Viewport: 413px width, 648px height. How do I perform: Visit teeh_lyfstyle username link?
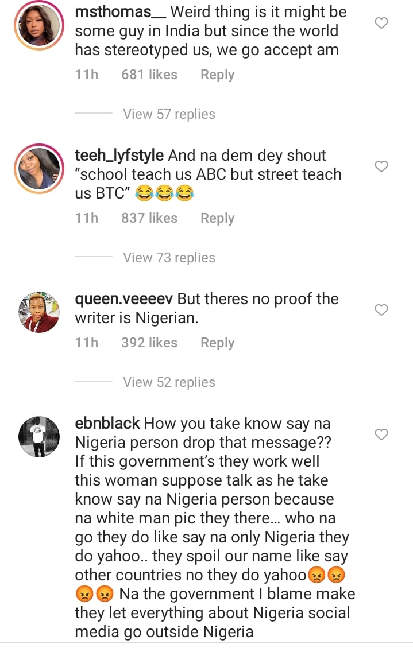[x=119, y=156]
